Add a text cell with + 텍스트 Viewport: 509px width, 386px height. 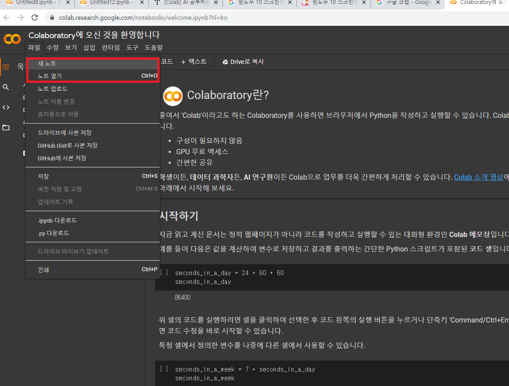(194, 62)
